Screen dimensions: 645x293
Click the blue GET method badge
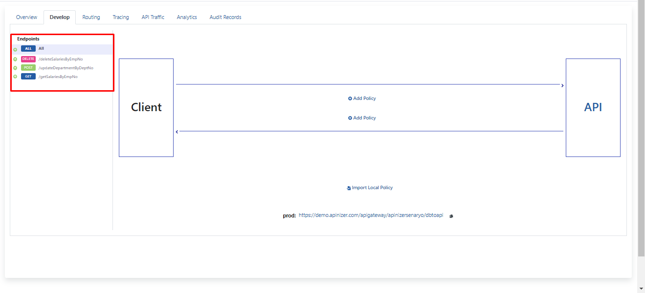click(x=28, y=77)
